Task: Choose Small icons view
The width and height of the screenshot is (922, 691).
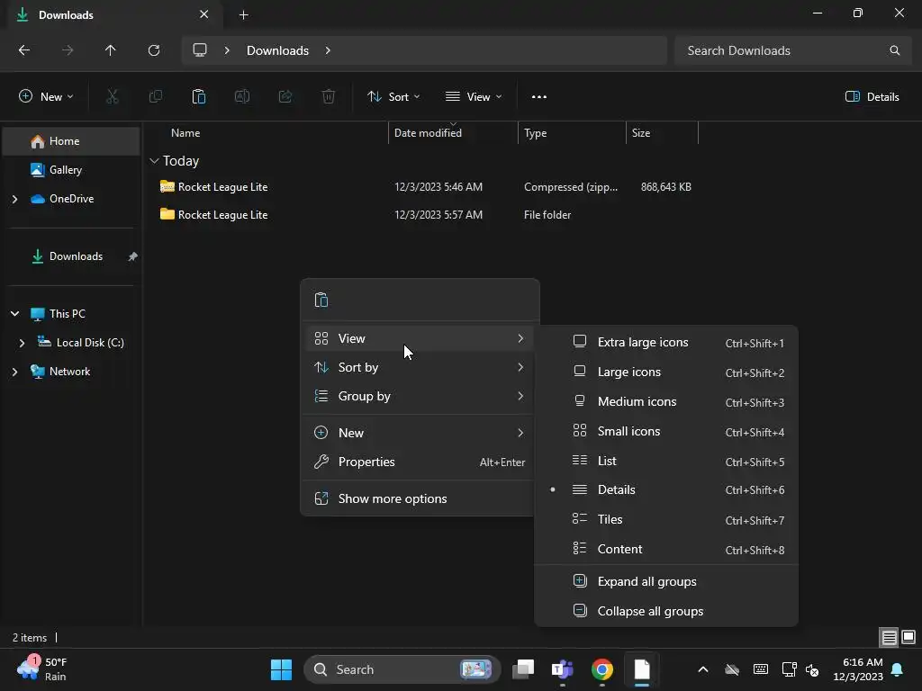Action: [666, 431]
